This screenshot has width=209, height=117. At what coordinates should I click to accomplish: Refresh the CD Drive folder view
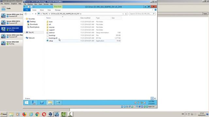point(126,14)
